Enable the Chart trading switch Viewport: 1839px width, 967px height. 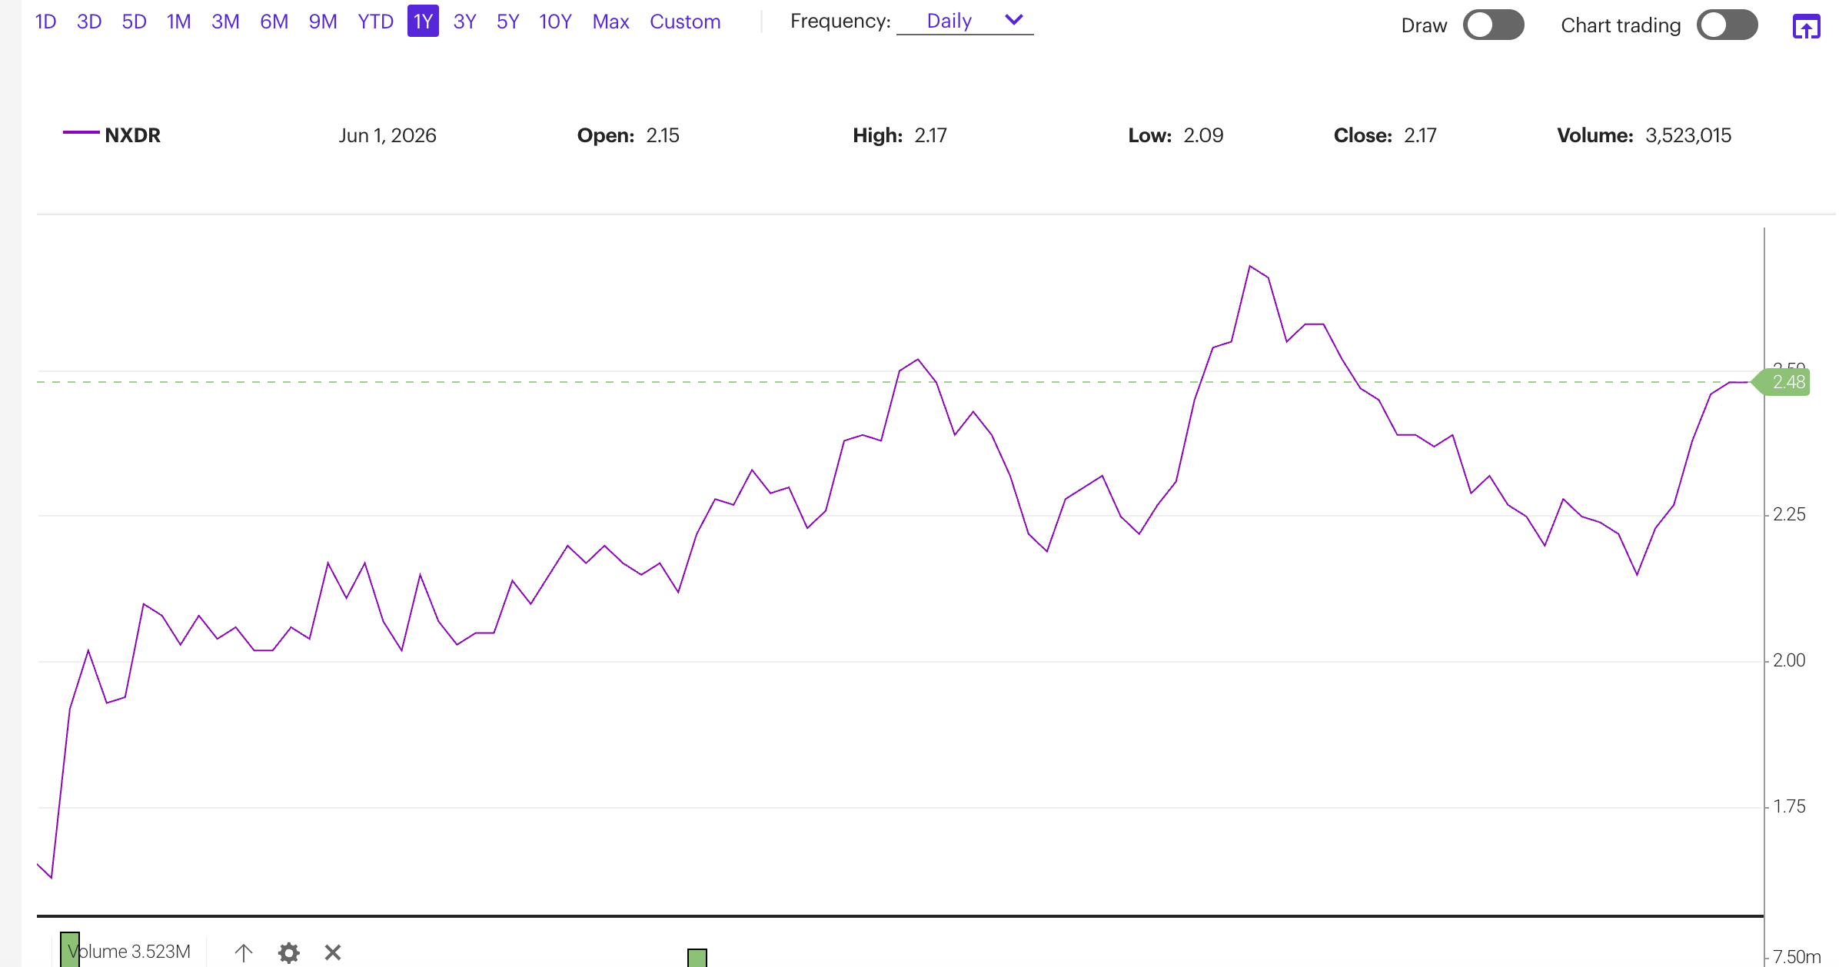click(x=1727, y=25)
